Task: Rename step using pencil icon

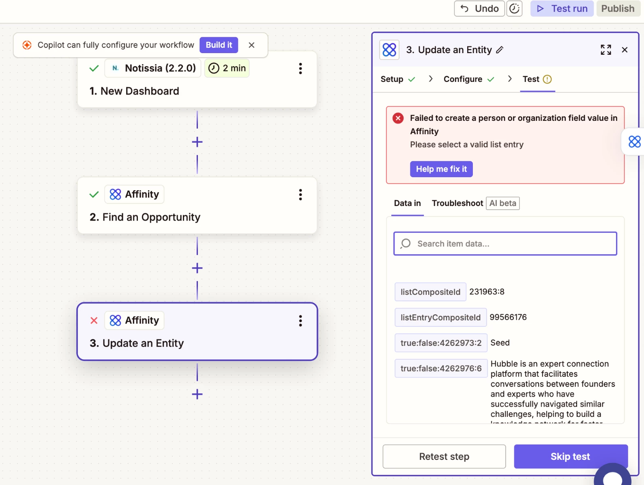Action: coord(500,50)
